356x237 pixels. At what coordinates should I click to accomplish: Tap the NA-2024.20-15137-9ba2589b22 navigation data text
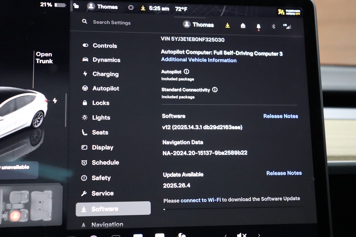(x=205, y=153)
